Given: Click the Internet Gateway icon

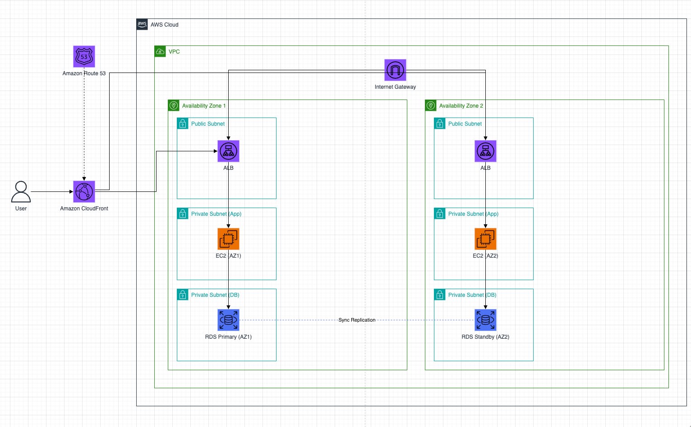Looking at the screenshot, I should tap(395, 70).
